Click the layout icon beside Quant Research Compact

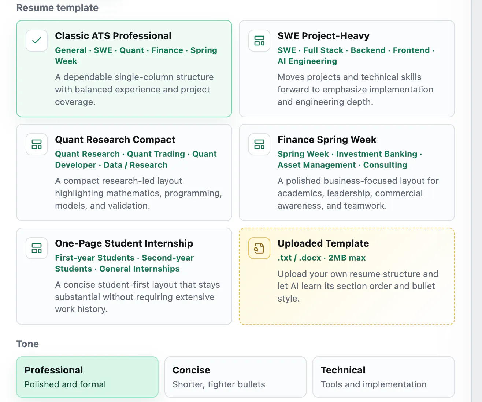(37, 144)
